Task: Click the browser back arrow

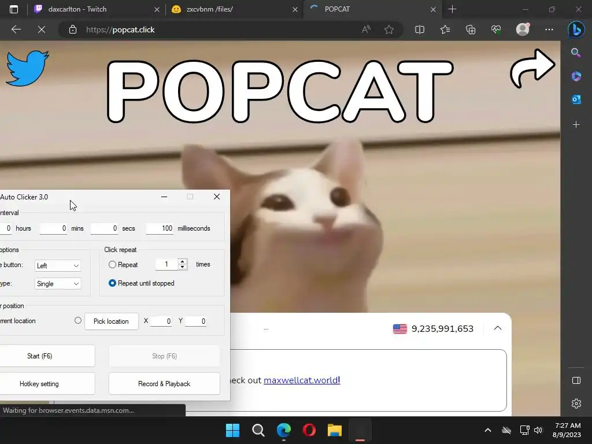Action: (16, 29)
